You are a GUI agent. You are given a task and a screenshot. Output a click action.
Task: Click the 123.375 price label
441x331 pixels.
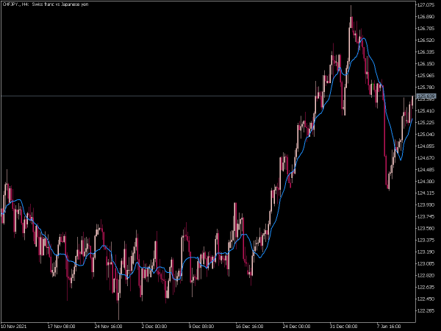[426, 240]
